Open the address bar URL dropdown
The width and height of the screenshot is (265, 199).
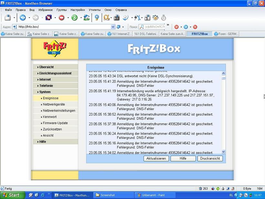click(113, 27)
